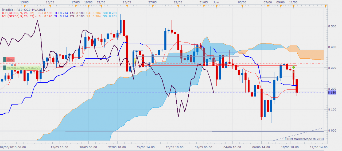The image size is (342, 151).
Task: Click the 10/06 18:00 time axis label
Action: [x=290, y=147]
